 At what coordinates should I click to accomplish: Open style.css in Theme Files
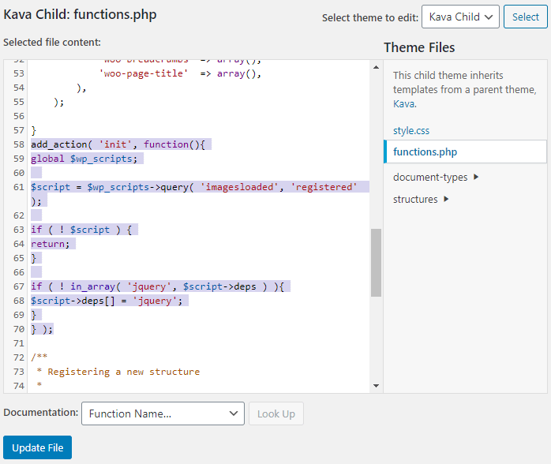tap(411, 131)
